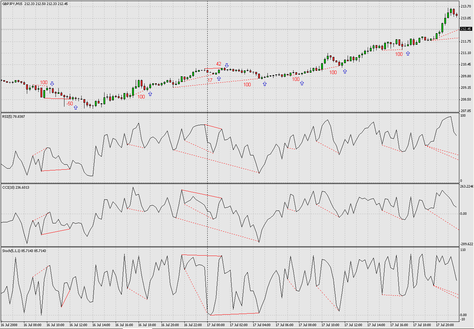
Task: Click the 16 Jul 22:00 time label
Action: point(193,325)
